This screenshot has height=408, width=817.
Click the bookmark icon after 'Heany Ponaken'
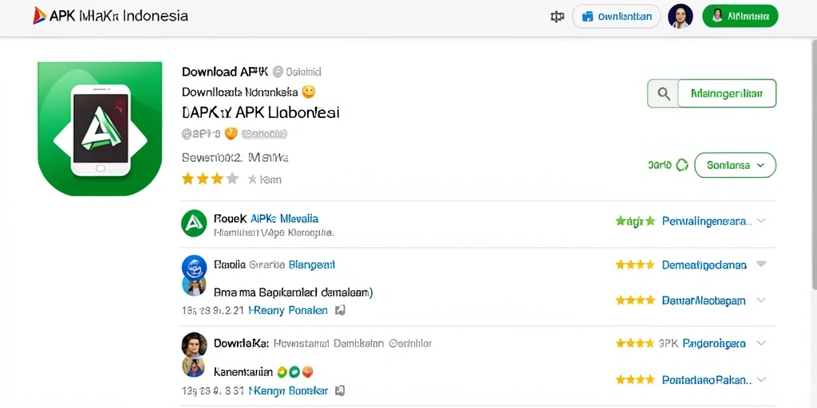click(340, 311)
